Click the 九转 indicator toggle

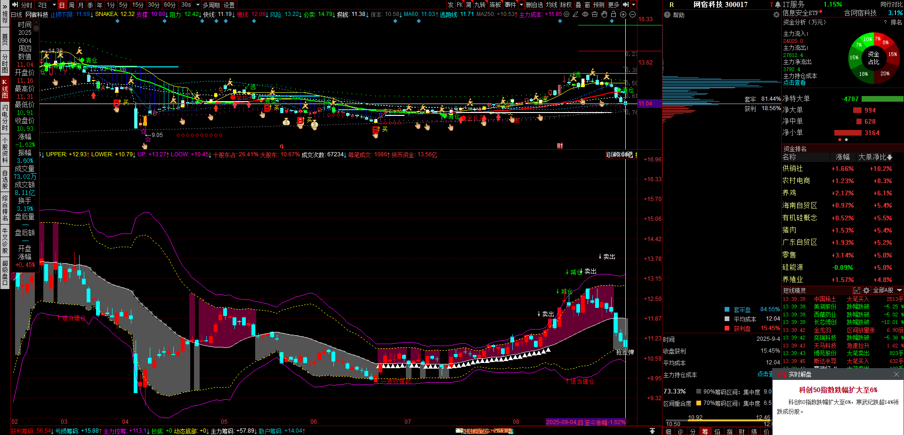pyautogui.click(x=480, y=5)
